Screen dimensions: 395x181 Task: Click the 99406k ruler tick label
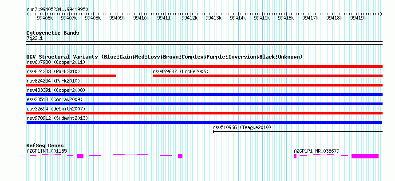click(45, 18)
